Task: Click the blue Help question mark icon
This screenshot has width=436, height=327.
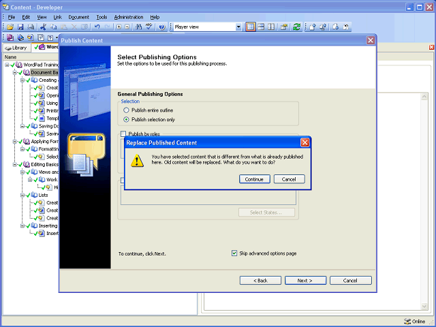Action: point(162,27)
